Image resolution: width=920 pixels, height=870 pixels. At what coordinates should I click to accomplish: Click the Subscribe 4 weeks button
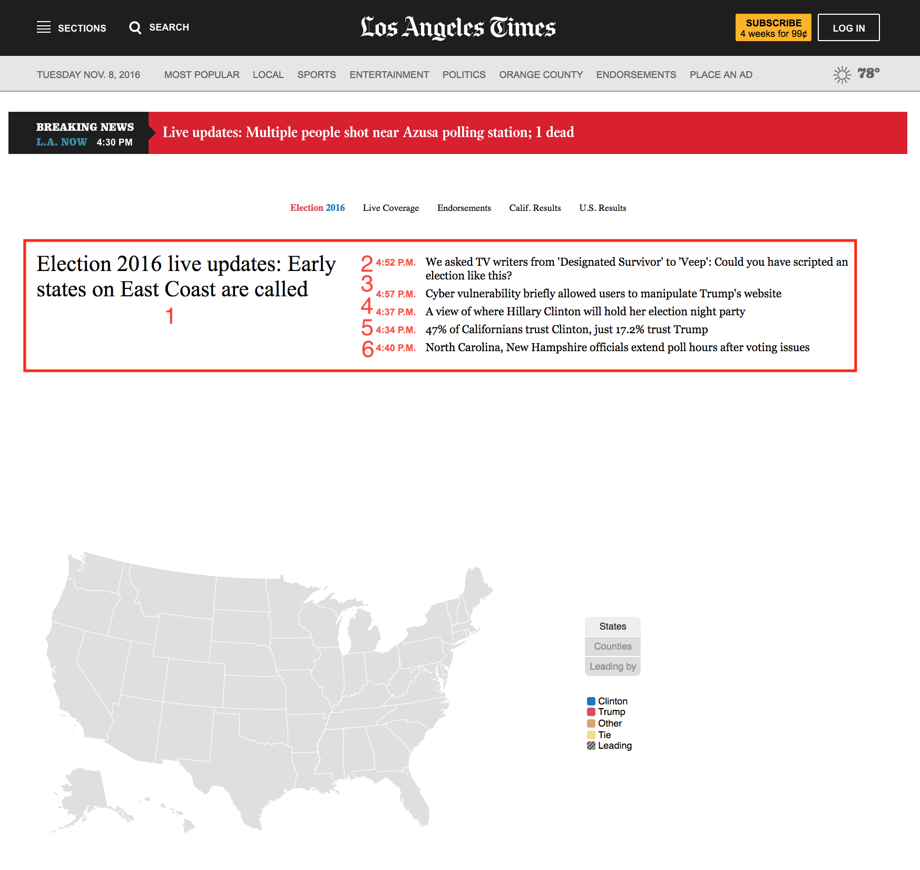(774, 27)
